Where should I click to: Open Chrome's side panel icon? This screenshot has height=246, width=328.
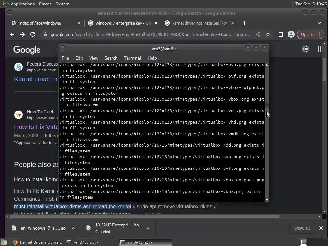[x=281, y=34]
